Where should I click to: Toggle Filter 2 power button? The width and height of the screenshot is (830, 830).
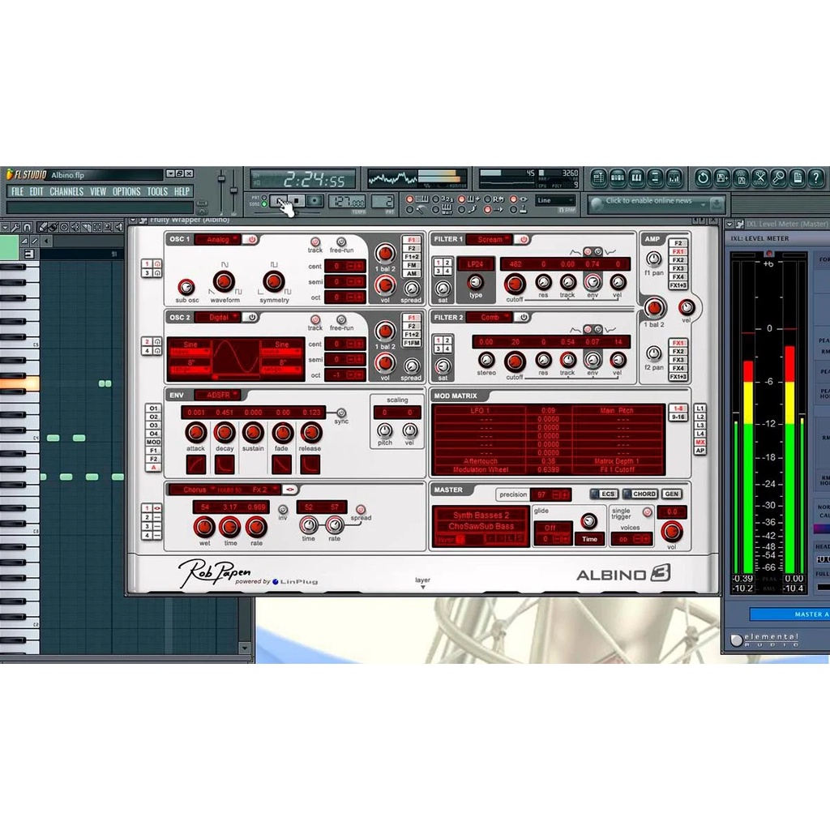[524, 317]
